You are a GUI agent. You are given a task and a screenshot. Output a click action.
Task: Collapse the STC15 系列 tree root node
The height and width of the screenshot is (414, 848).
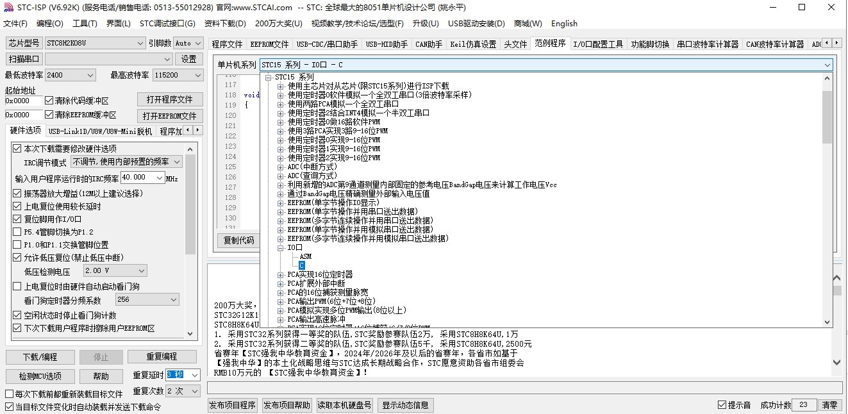coord(269,77)
